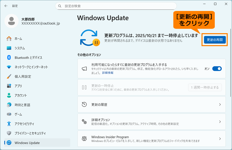Click the アカウント person icon
The width and height of the screenshot is (232, 150).
click(x=9, y=95)
